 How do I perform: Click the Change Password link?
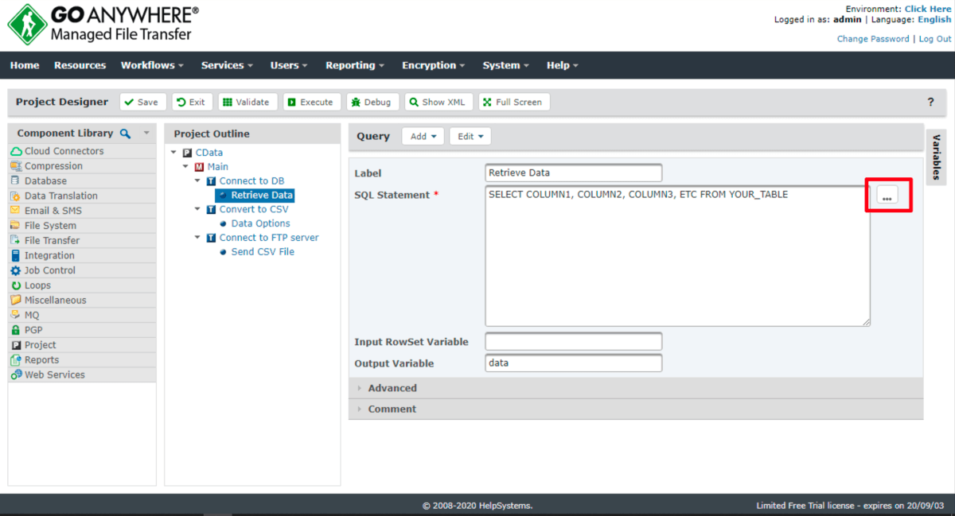pos(873,39)
